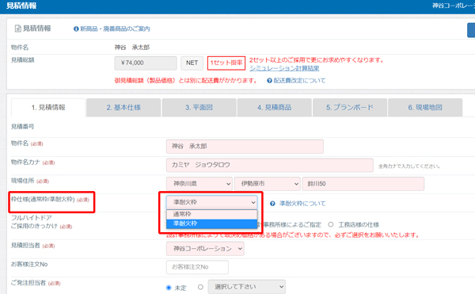Viewport: 475px width, 294px height.
Task: Open the 選択して下さい dropdown
Action: click(246, 287)
